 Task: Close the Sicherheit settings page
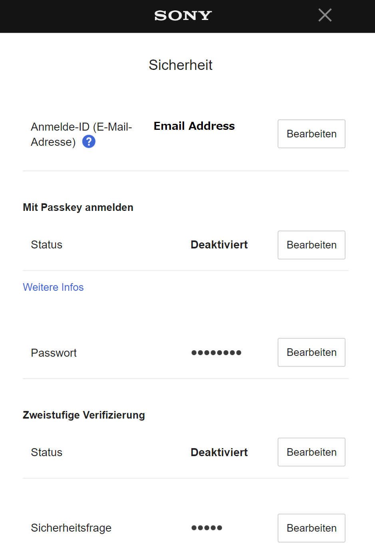[325, 16]
